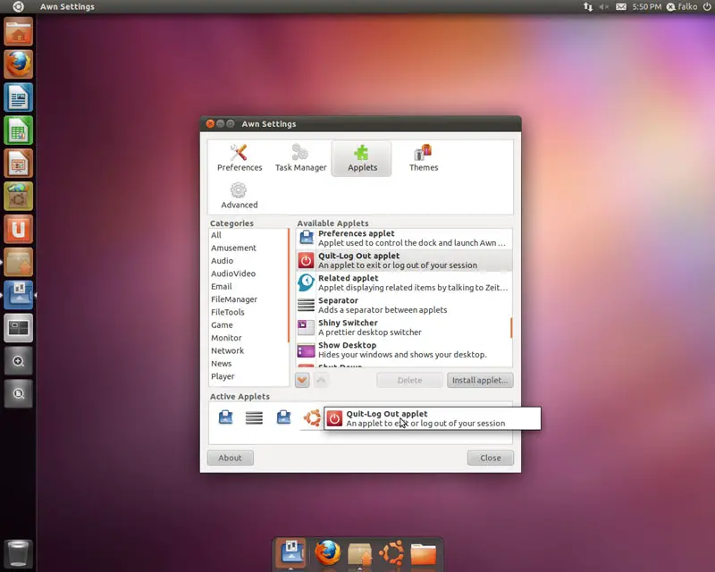Open the Preferences section in Awn Settings
The image size is (715, 572).
pos(240,158)
